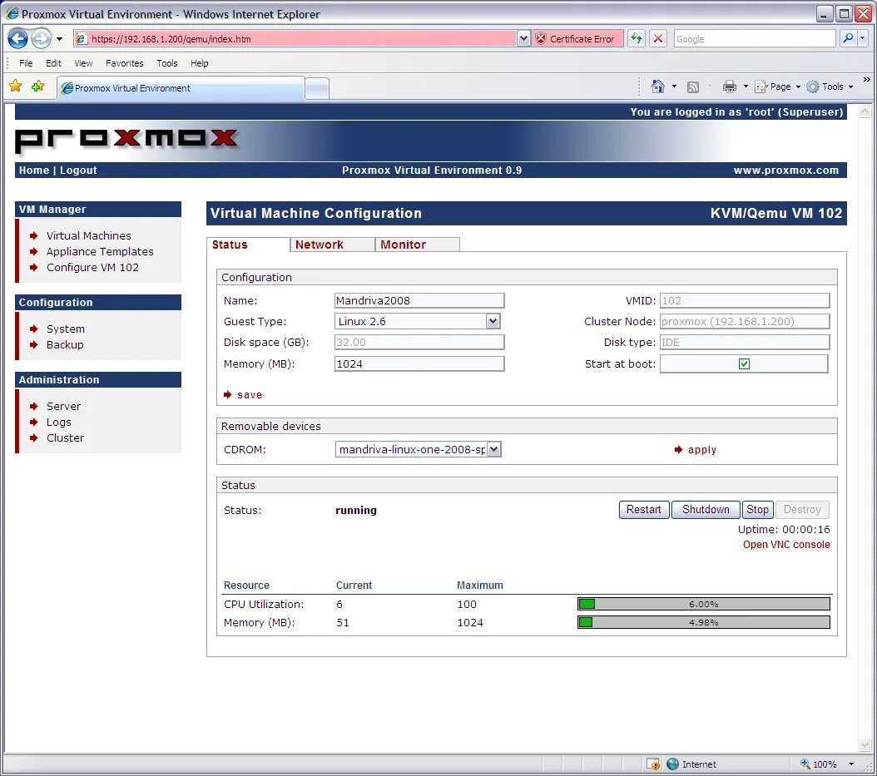
Task: Click apply for removable devices
Action: point(702,449)
